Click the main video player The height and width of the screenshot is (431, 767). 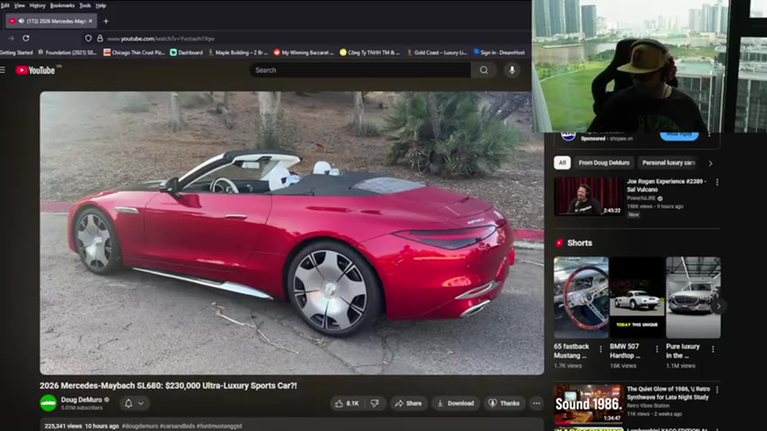pos(292,233)
